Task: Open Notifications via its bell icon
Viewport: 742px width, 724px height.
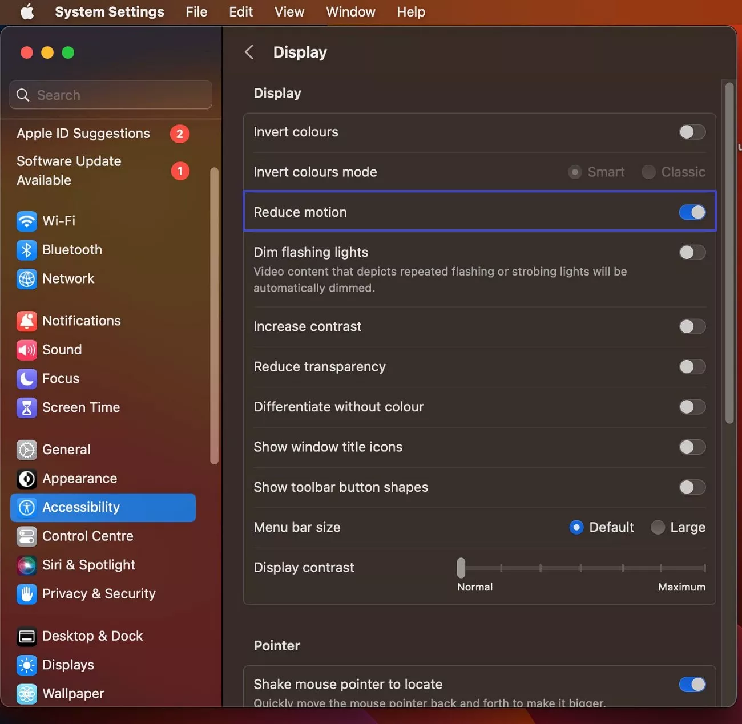Action: point(26,321)
